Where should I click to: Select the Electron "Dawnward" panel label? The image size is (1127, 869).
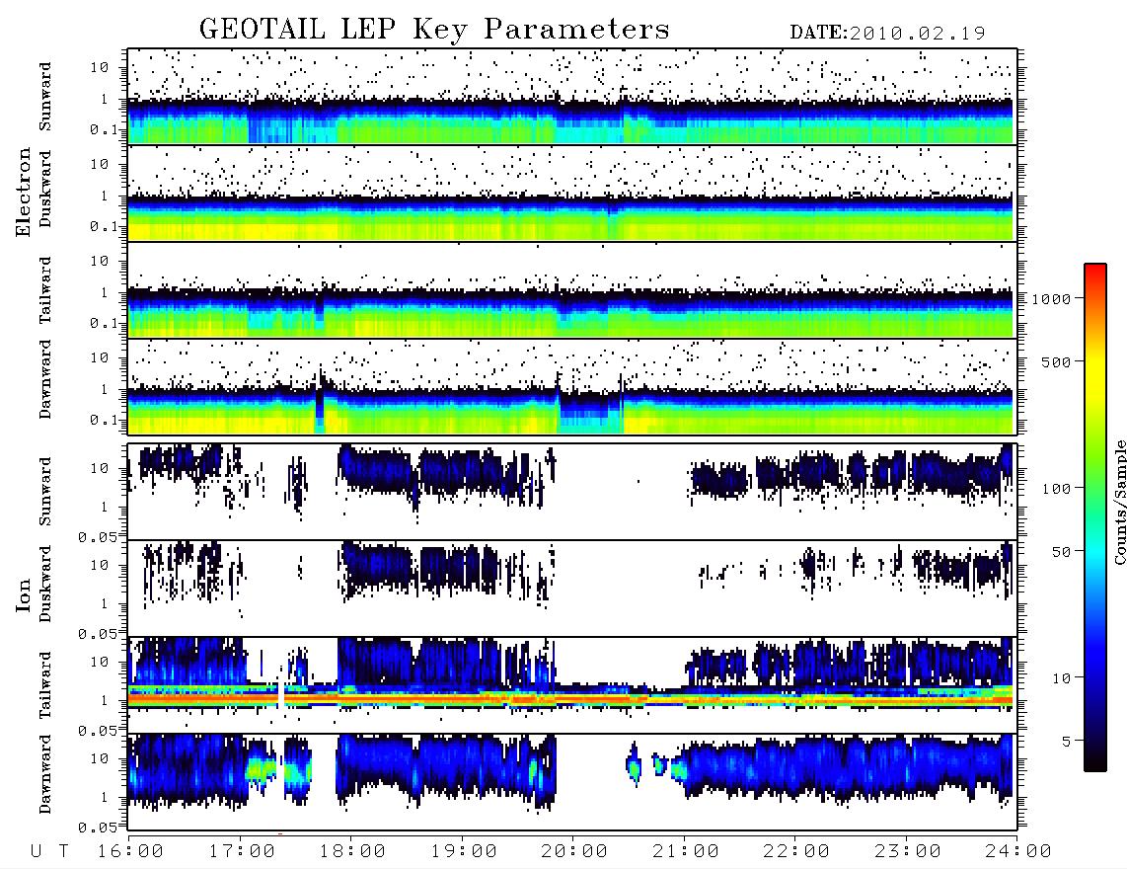click(x=45, y=380)
